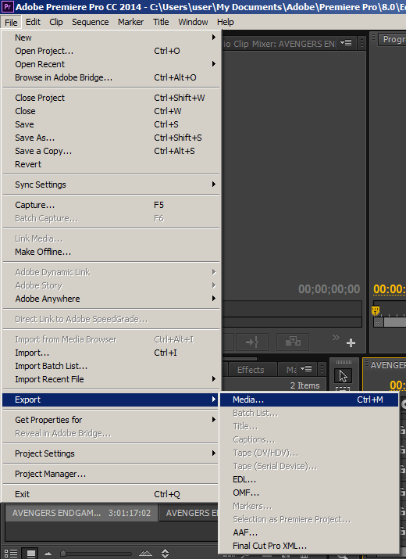Expand the Project Settings submenu
406x559 pixels.
tap(111, 453)
